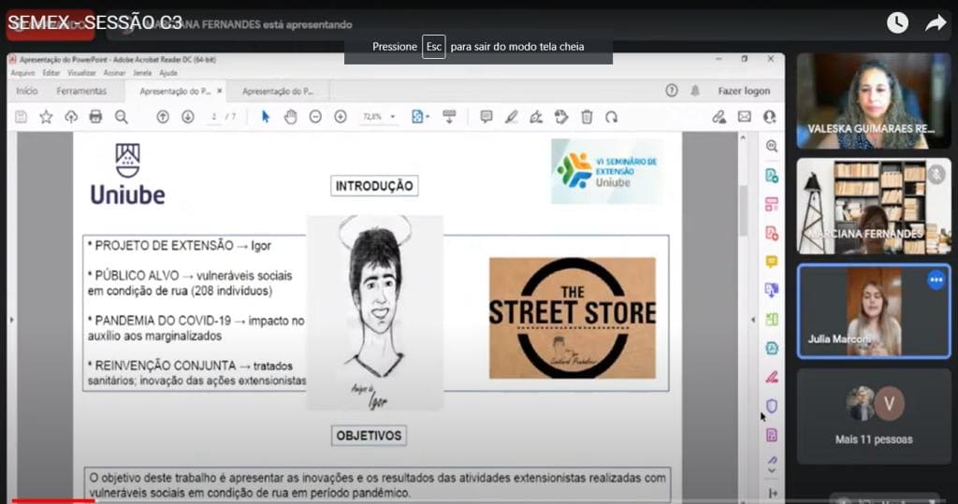The image size is (958, 504).
Task: Click the teal Acrobat PDF sidebar tool
Action: click(x=772, y=348)
